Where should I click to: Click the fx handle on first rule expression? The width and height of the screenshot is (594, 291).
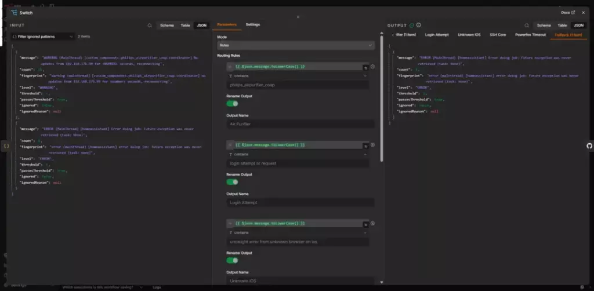click(x=230, y=67)
